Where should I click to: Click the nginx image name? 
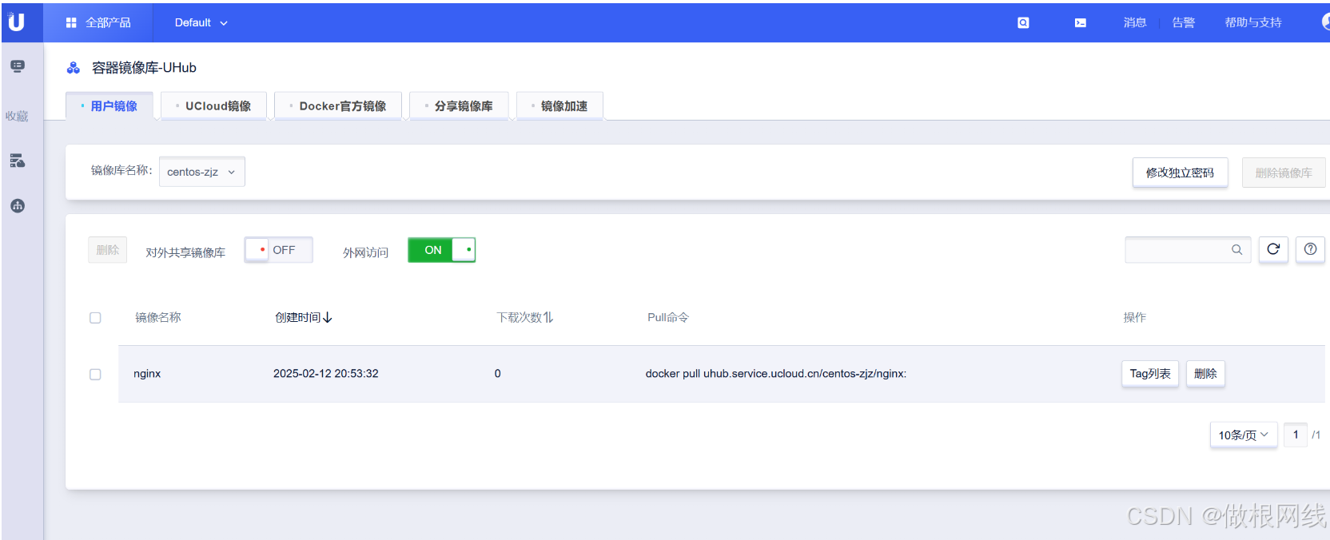point(147,373)
